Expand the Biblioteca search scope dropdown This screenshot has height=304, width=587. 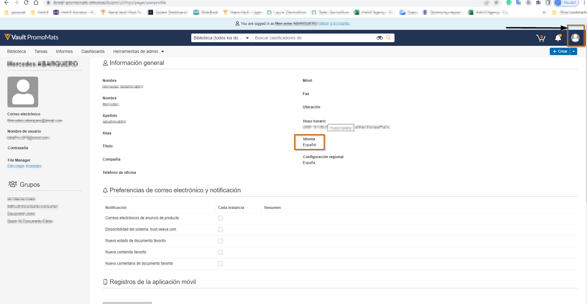tap(221, 38)
